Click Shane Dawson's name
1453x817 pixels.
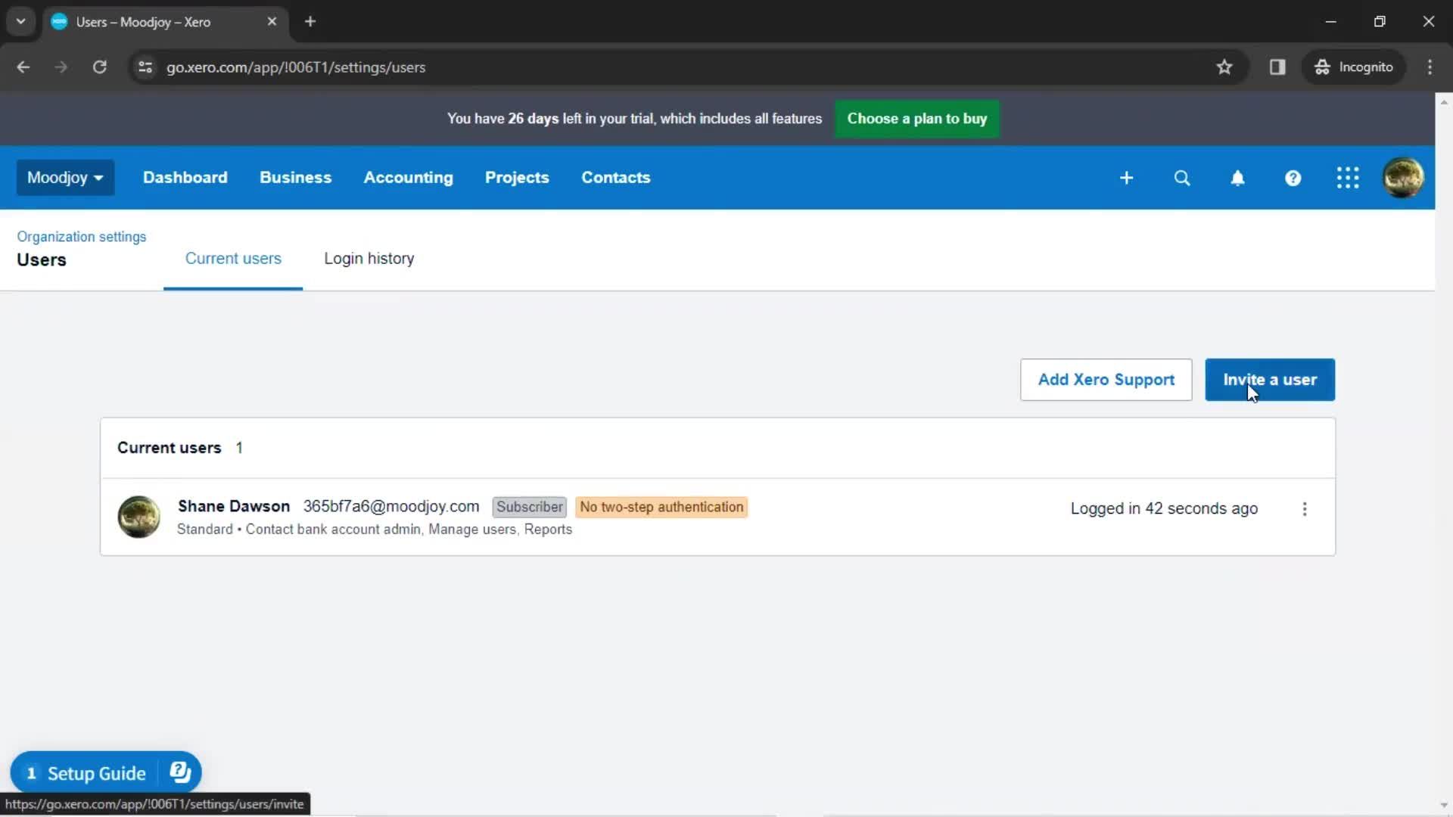(x=234, y=506)
